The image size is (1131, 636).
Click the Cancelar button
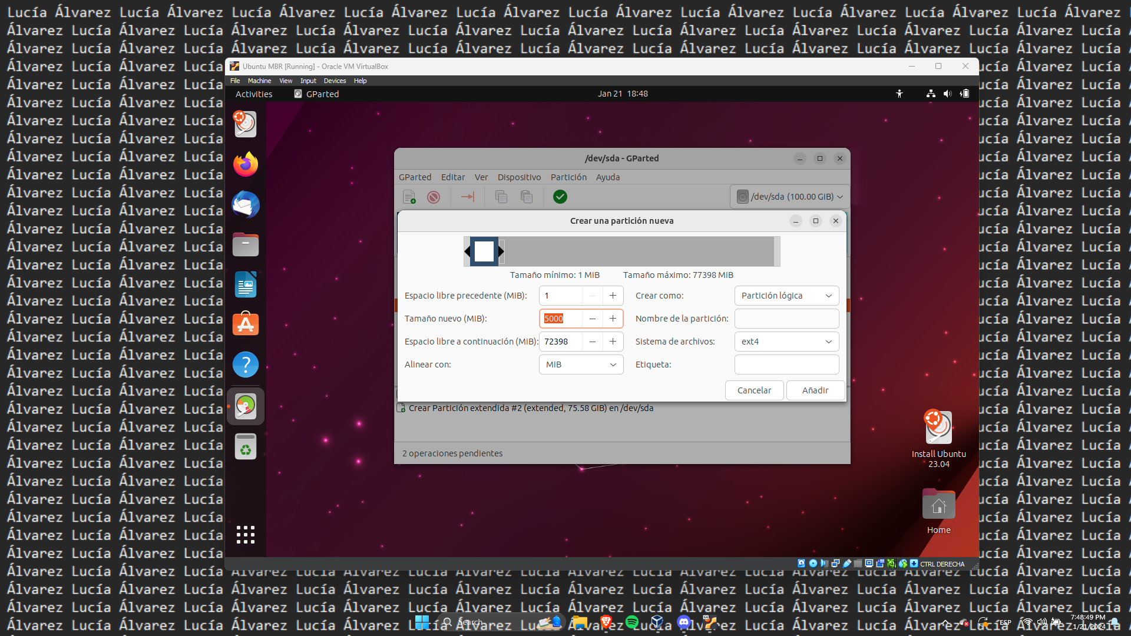[x=754, y=390]
